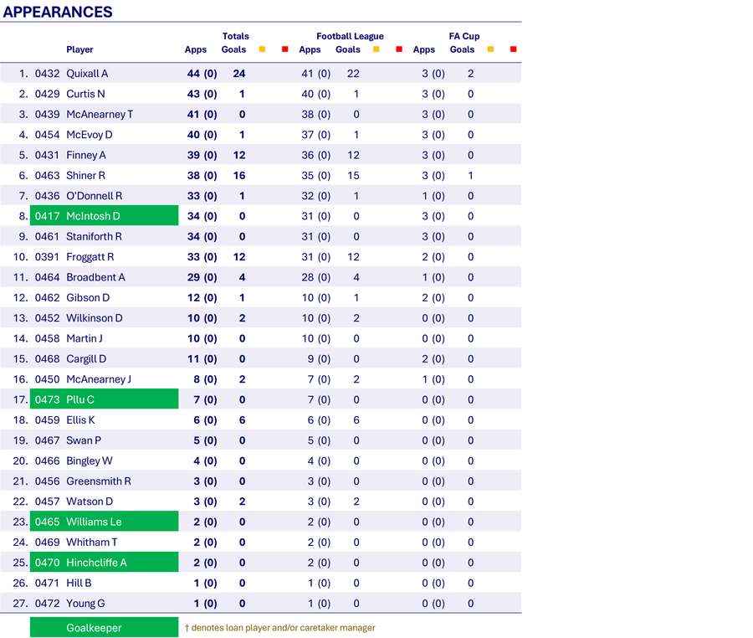Select player name Ellis K
The image size is (753, 638).
pos(80,419)
